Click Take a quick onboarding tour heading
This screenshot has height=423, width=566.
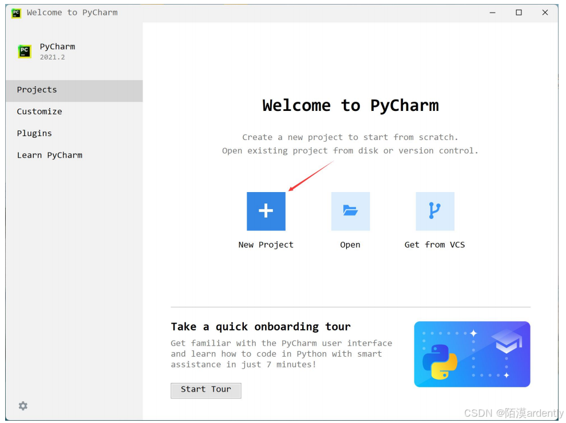tap(260, 327)
